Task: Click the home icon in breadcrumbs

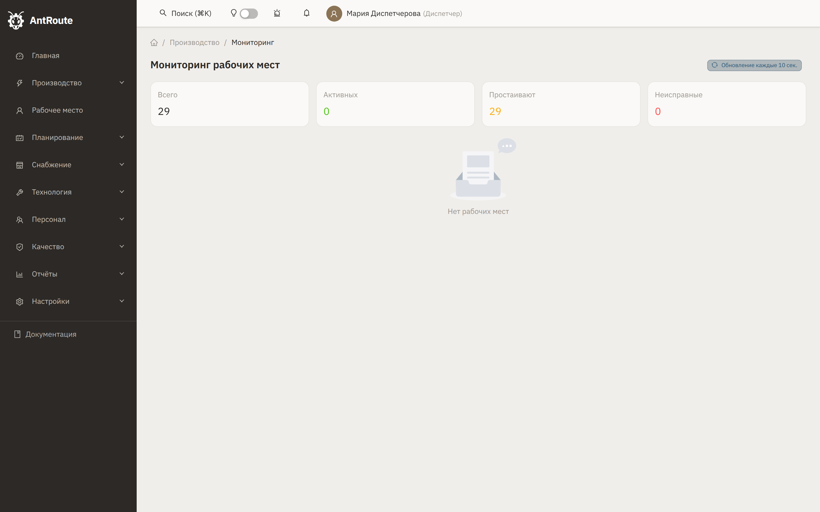Action: pos(154,43)
